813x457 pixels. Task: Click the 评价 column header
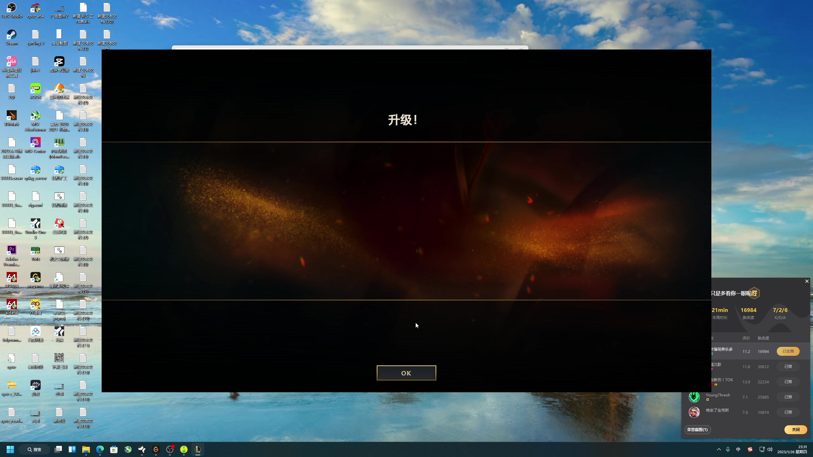746,338
